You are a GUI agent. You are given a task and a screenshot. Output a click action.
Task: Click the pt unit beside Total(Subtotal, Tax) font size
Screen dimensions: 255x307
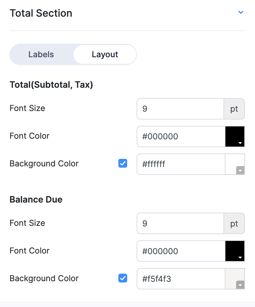(x=234, y=109)
